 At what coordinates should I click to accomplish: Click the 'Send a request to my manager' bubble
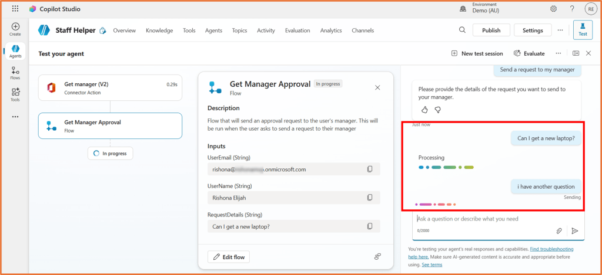pos(537,69)
